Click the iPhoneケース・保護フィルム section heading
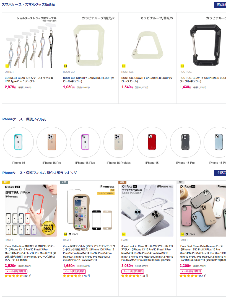Screen dimensions: 226x298 coord(24,119)
